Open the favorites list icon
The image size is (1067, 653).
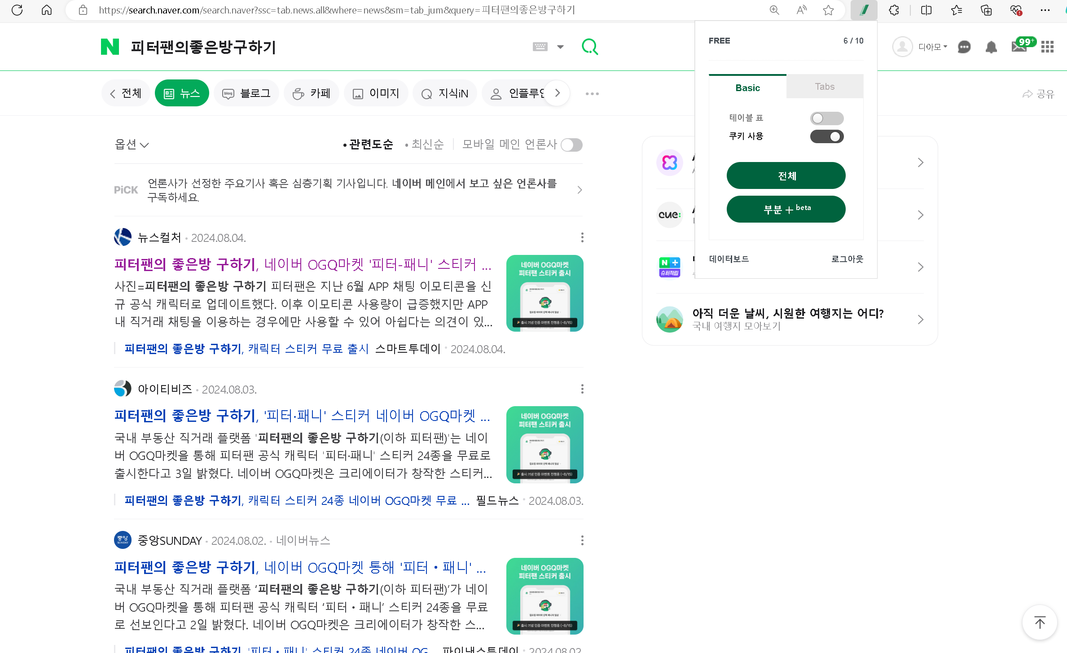tap(956, 10)
